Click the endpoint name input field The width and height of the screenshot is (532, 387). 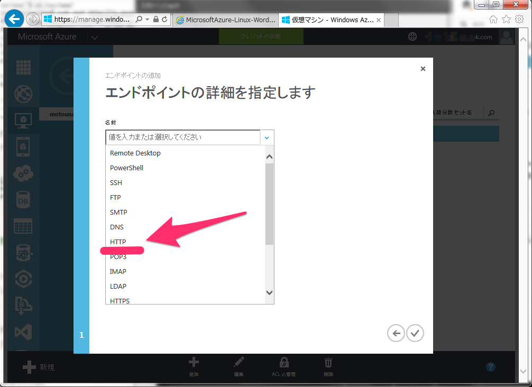pyautogui.click(x=183, y=137)
